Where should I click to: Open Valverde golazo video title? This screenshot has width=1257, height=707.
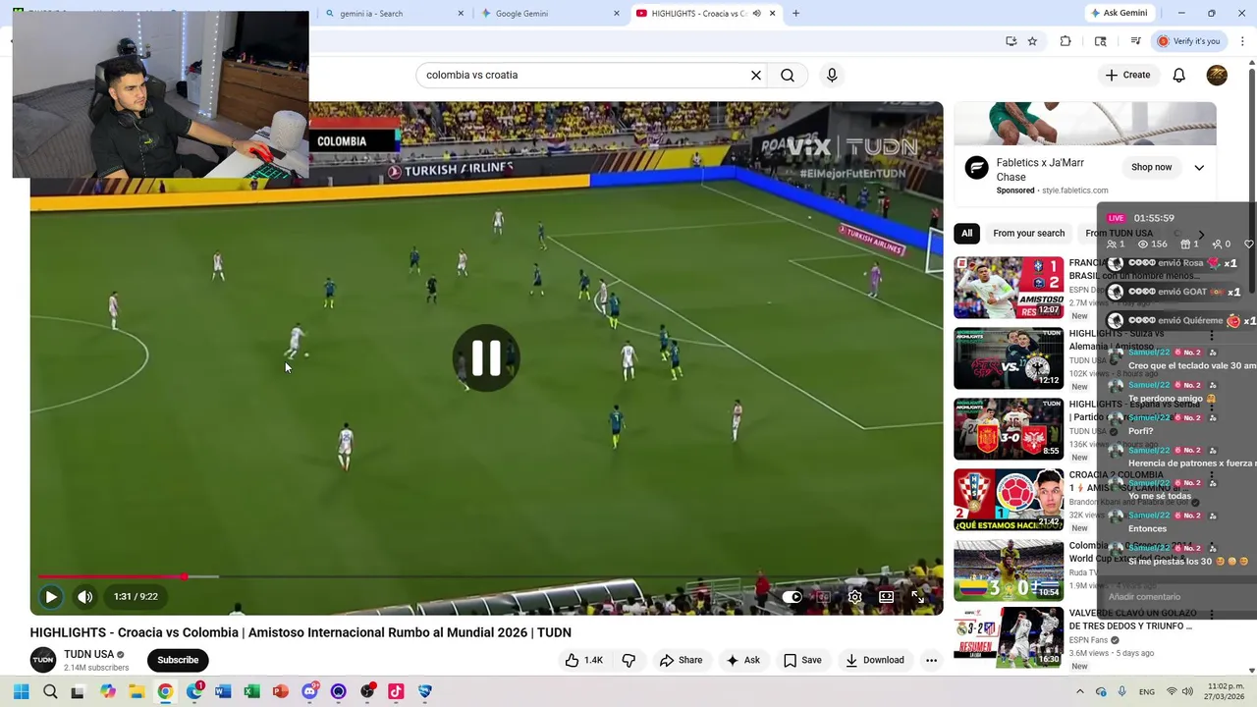click(1130, 619)
